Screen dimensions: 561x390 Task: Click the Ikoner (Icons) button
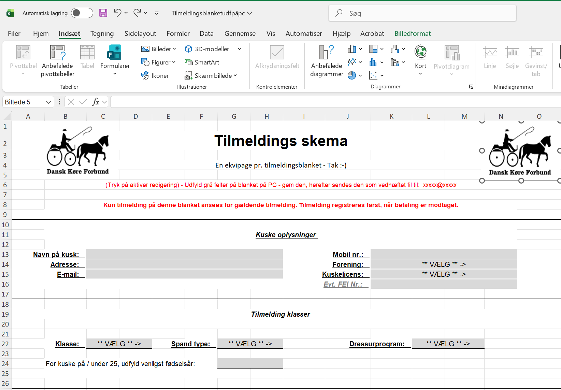coord(155,75)
